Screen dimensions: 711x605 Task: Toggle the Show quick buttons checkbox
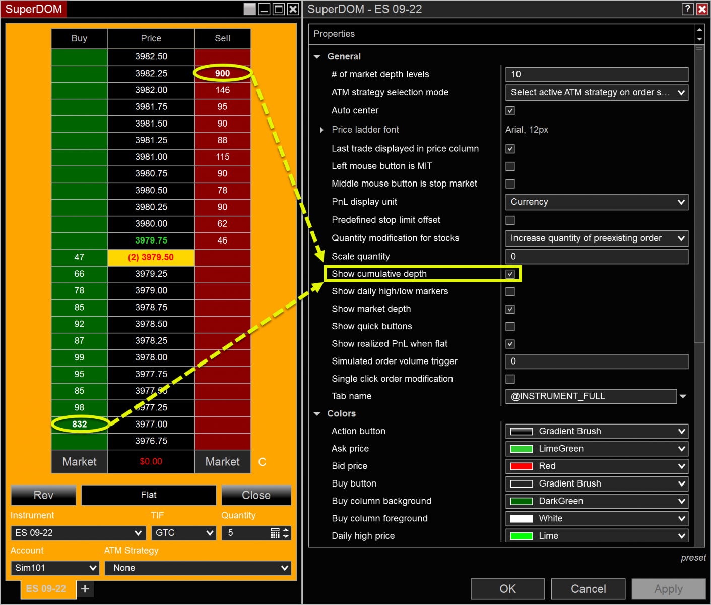(x=510, y=326)
